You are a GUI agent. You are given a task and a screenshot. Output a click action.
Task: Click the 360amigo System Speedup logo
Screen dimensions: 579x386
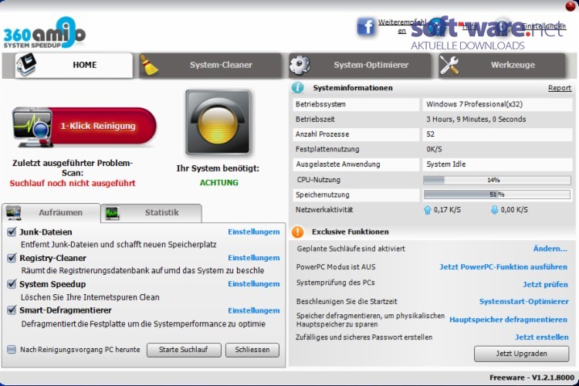point(44,32)
